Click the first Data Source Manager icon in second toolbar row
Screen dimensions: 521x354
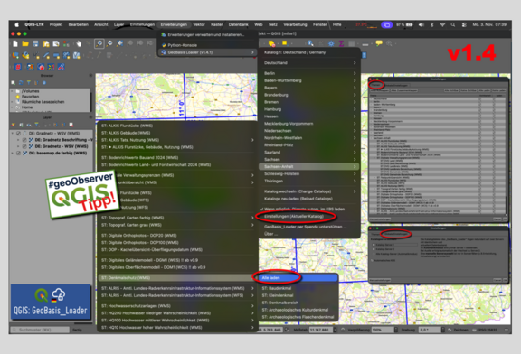(15, 55)
